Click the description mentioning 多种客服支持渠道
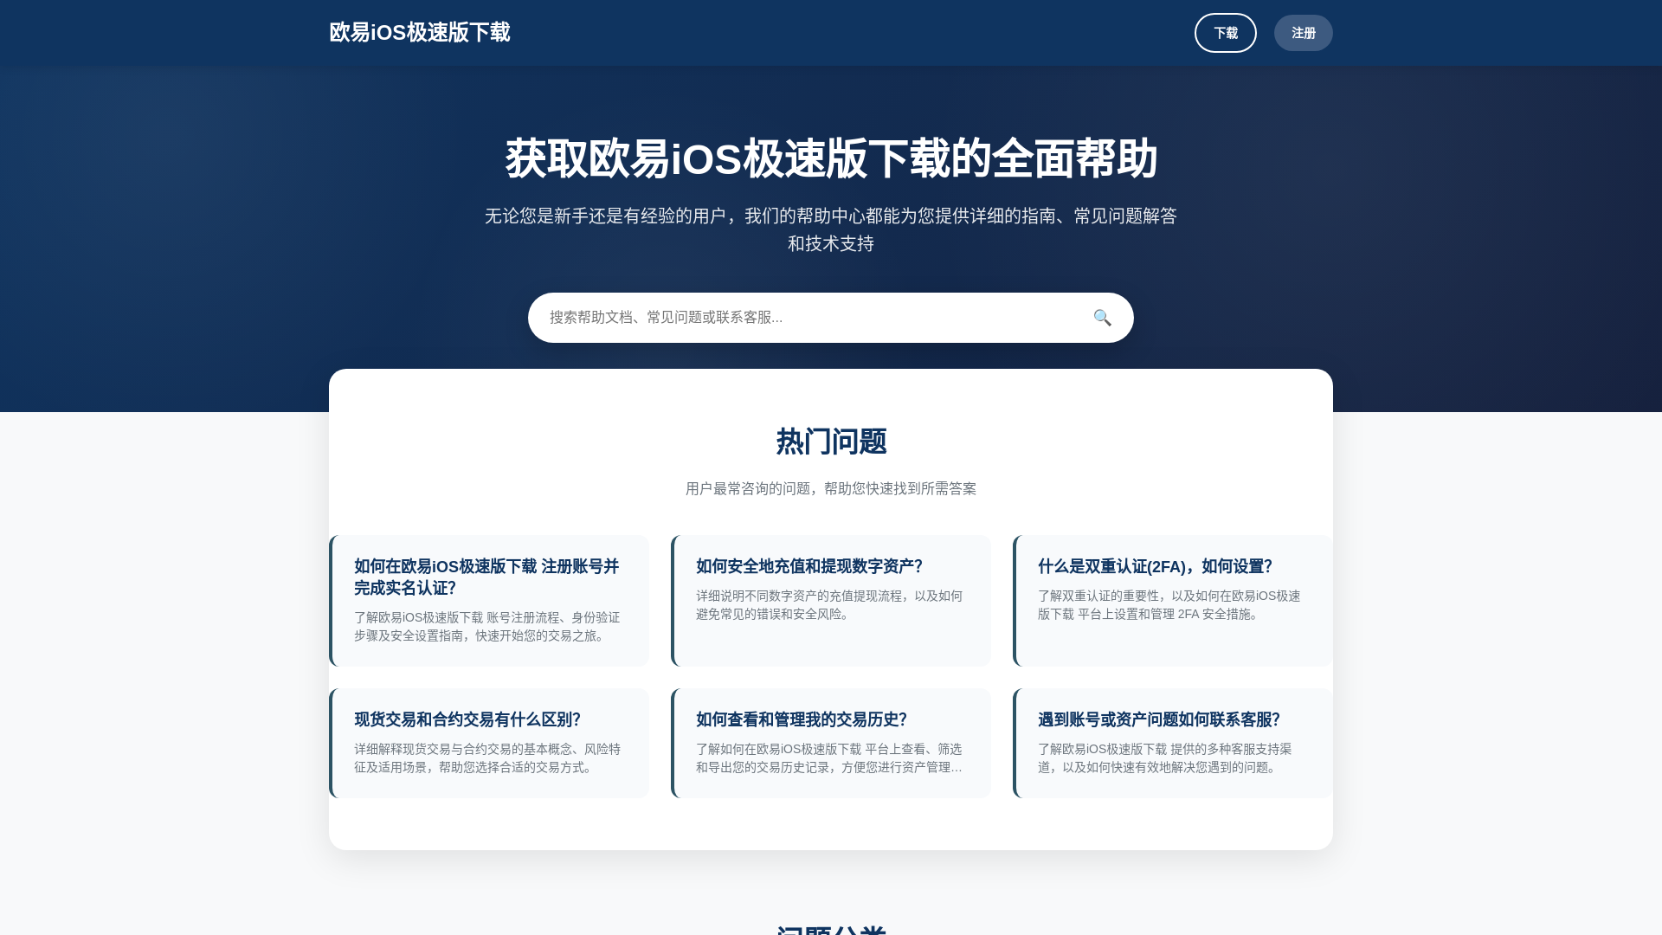This screenshot has width=1662, height=935. coord(1165,758)
